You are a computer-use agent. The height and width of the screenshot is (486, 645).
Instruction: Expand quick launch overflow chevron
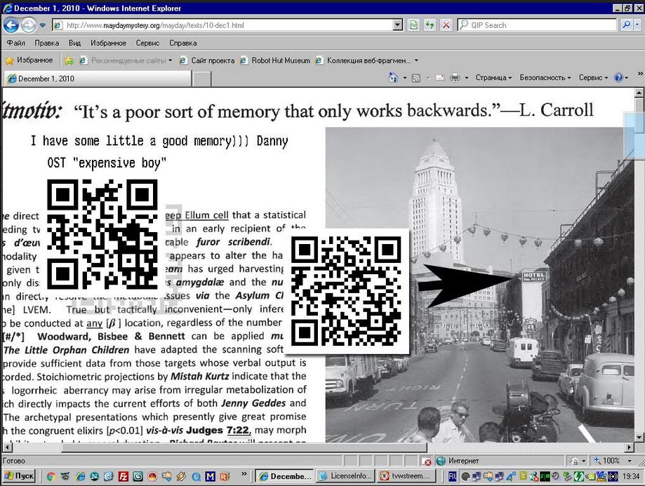click(244, 474)
